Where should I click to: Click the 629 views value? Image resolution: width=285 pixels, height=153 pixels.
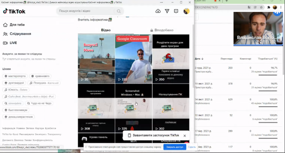click(x=230, y=100)
